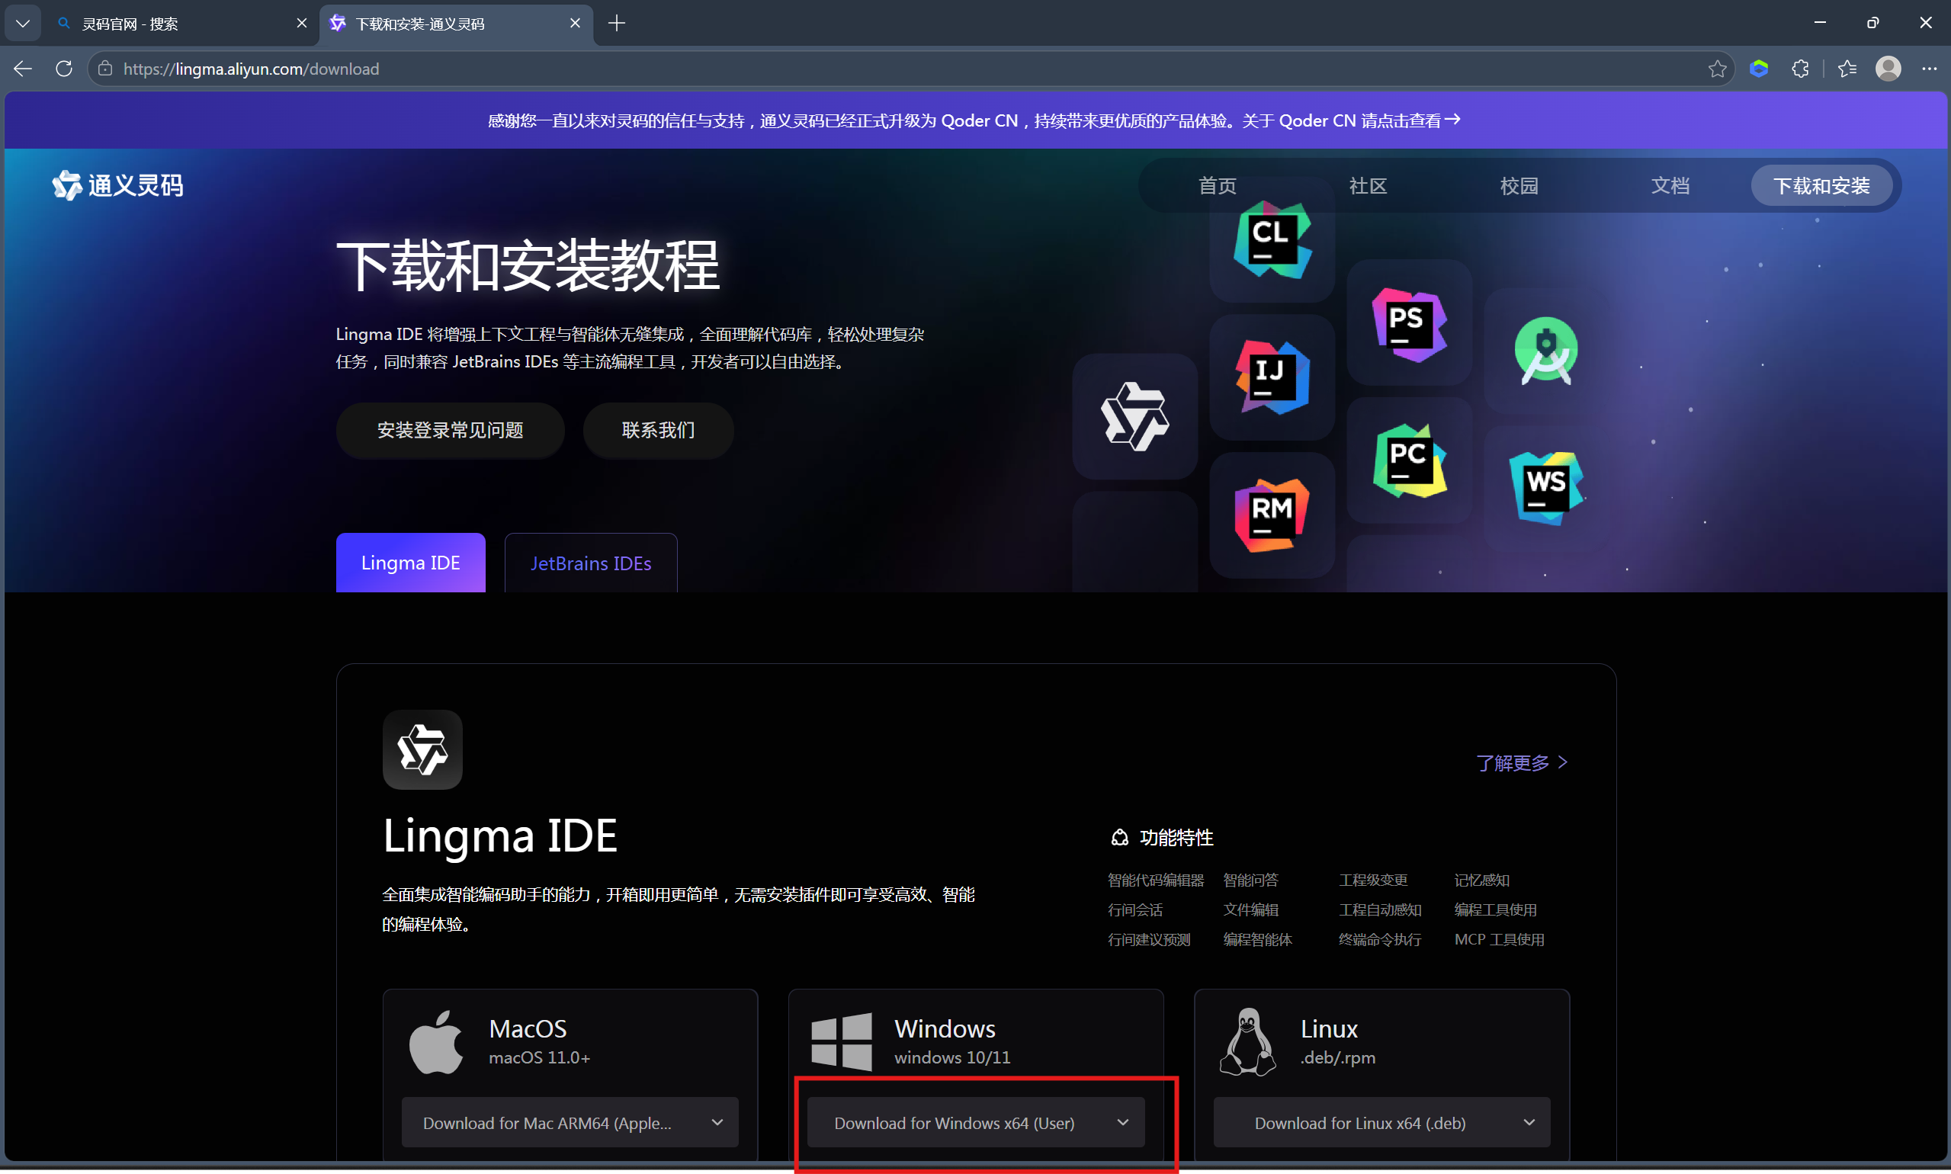Open 校园 in the navigation bar
This screenshot has height=1174, width=1951.
(1519, 186)
